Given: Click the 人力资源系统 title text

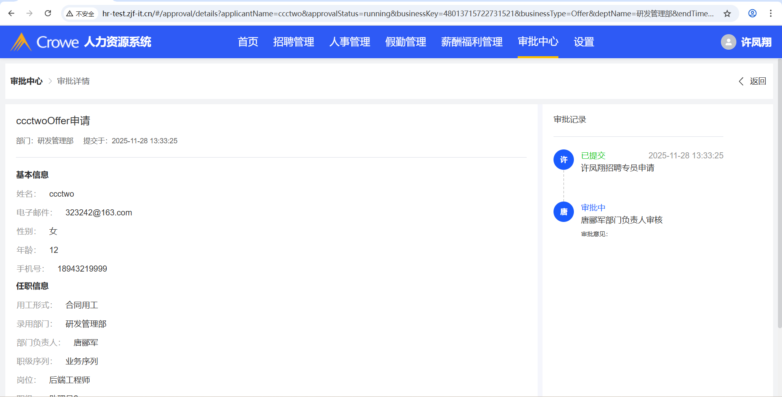Looking at the screenshot, I should (118, 42).
